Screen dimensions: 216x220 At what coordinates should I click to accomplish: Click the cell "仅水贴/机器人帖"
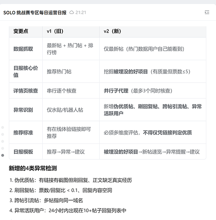pyautogui.click(x=71, y=110)
